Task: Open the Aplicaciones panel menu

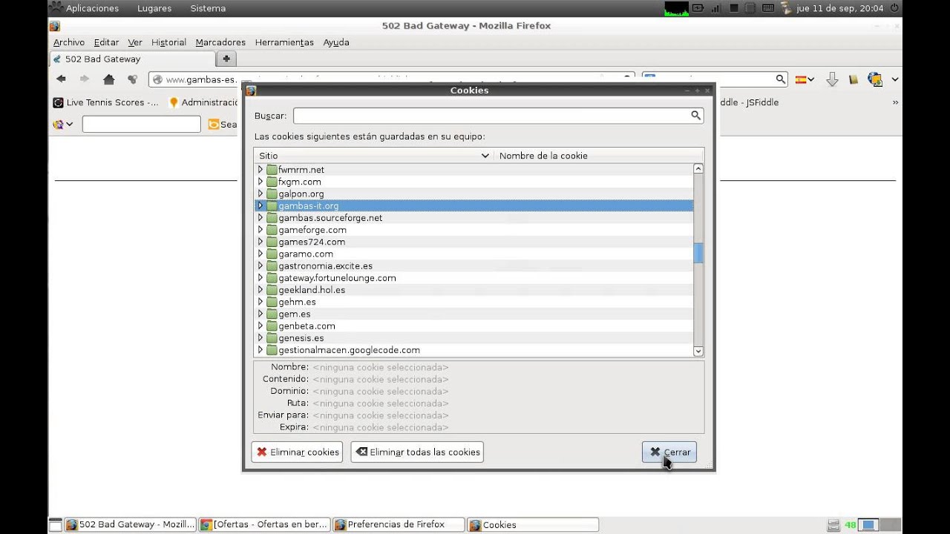Action: (85, 8)
